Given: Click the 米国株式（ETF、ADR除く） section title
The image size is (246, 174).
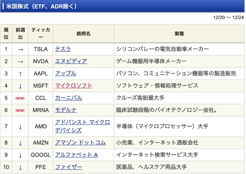Looking at the screenshot, I should pyautogui.click(x=41, y=7).
